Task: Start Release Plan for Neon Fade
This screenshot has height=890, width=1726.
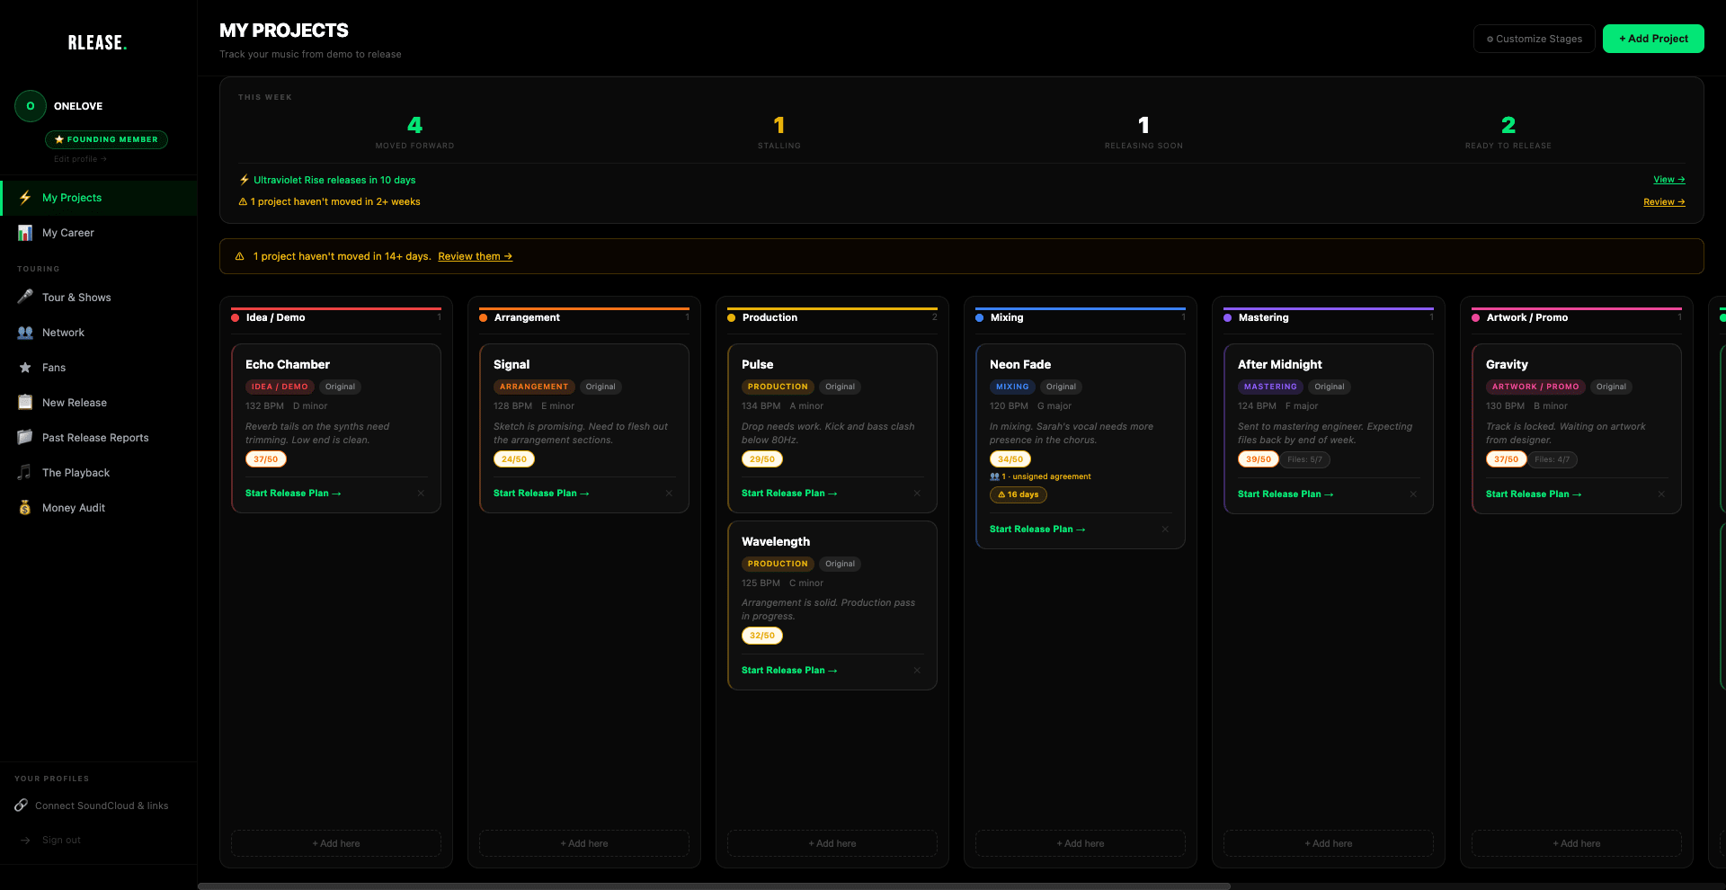Action: tap(1037, 530)
